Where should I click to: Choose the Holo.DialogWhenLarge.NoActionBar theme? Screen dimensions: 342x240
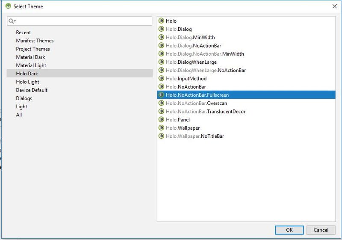pyautogui.click(x=246, y=70)
